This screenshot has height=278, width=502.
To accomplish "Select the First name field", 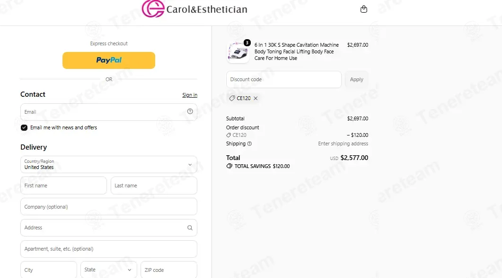I will pyautogui.click(x=64, y=185).
